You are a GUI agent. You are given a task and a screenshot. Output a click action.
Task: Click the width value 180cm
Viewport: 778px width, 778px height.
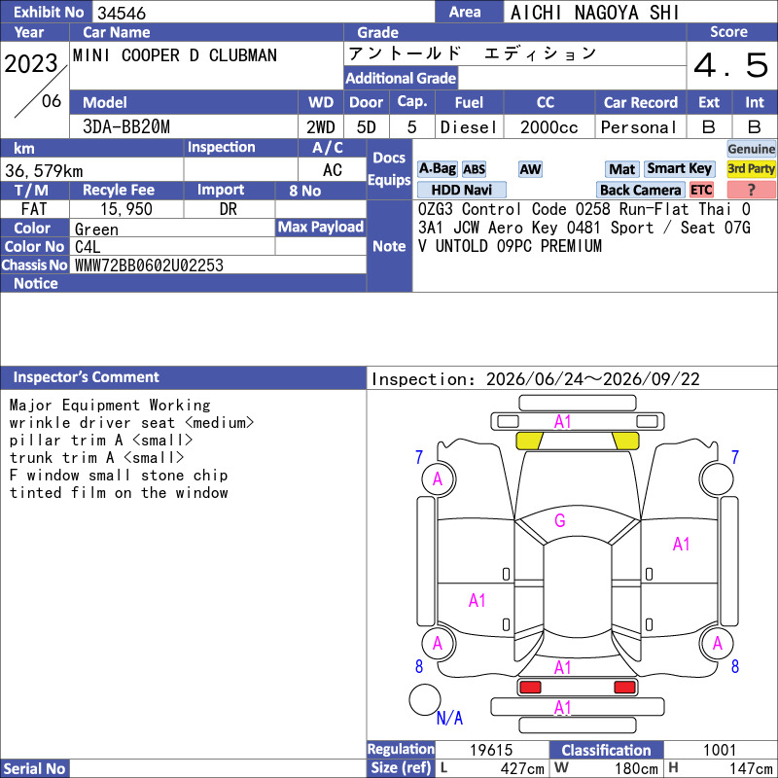point(637,768)
